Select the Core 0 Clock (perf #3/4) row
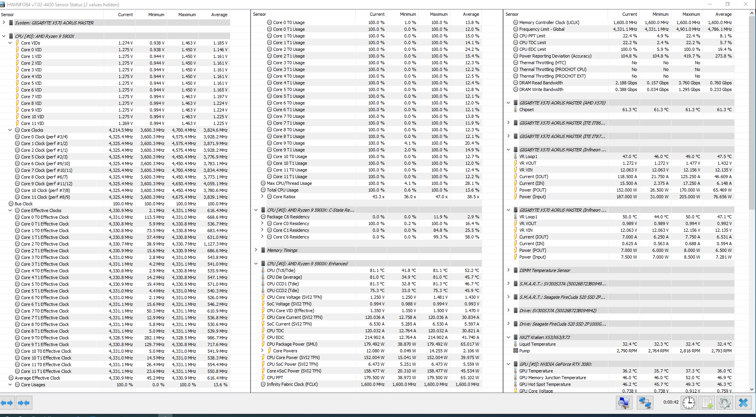 115,137
